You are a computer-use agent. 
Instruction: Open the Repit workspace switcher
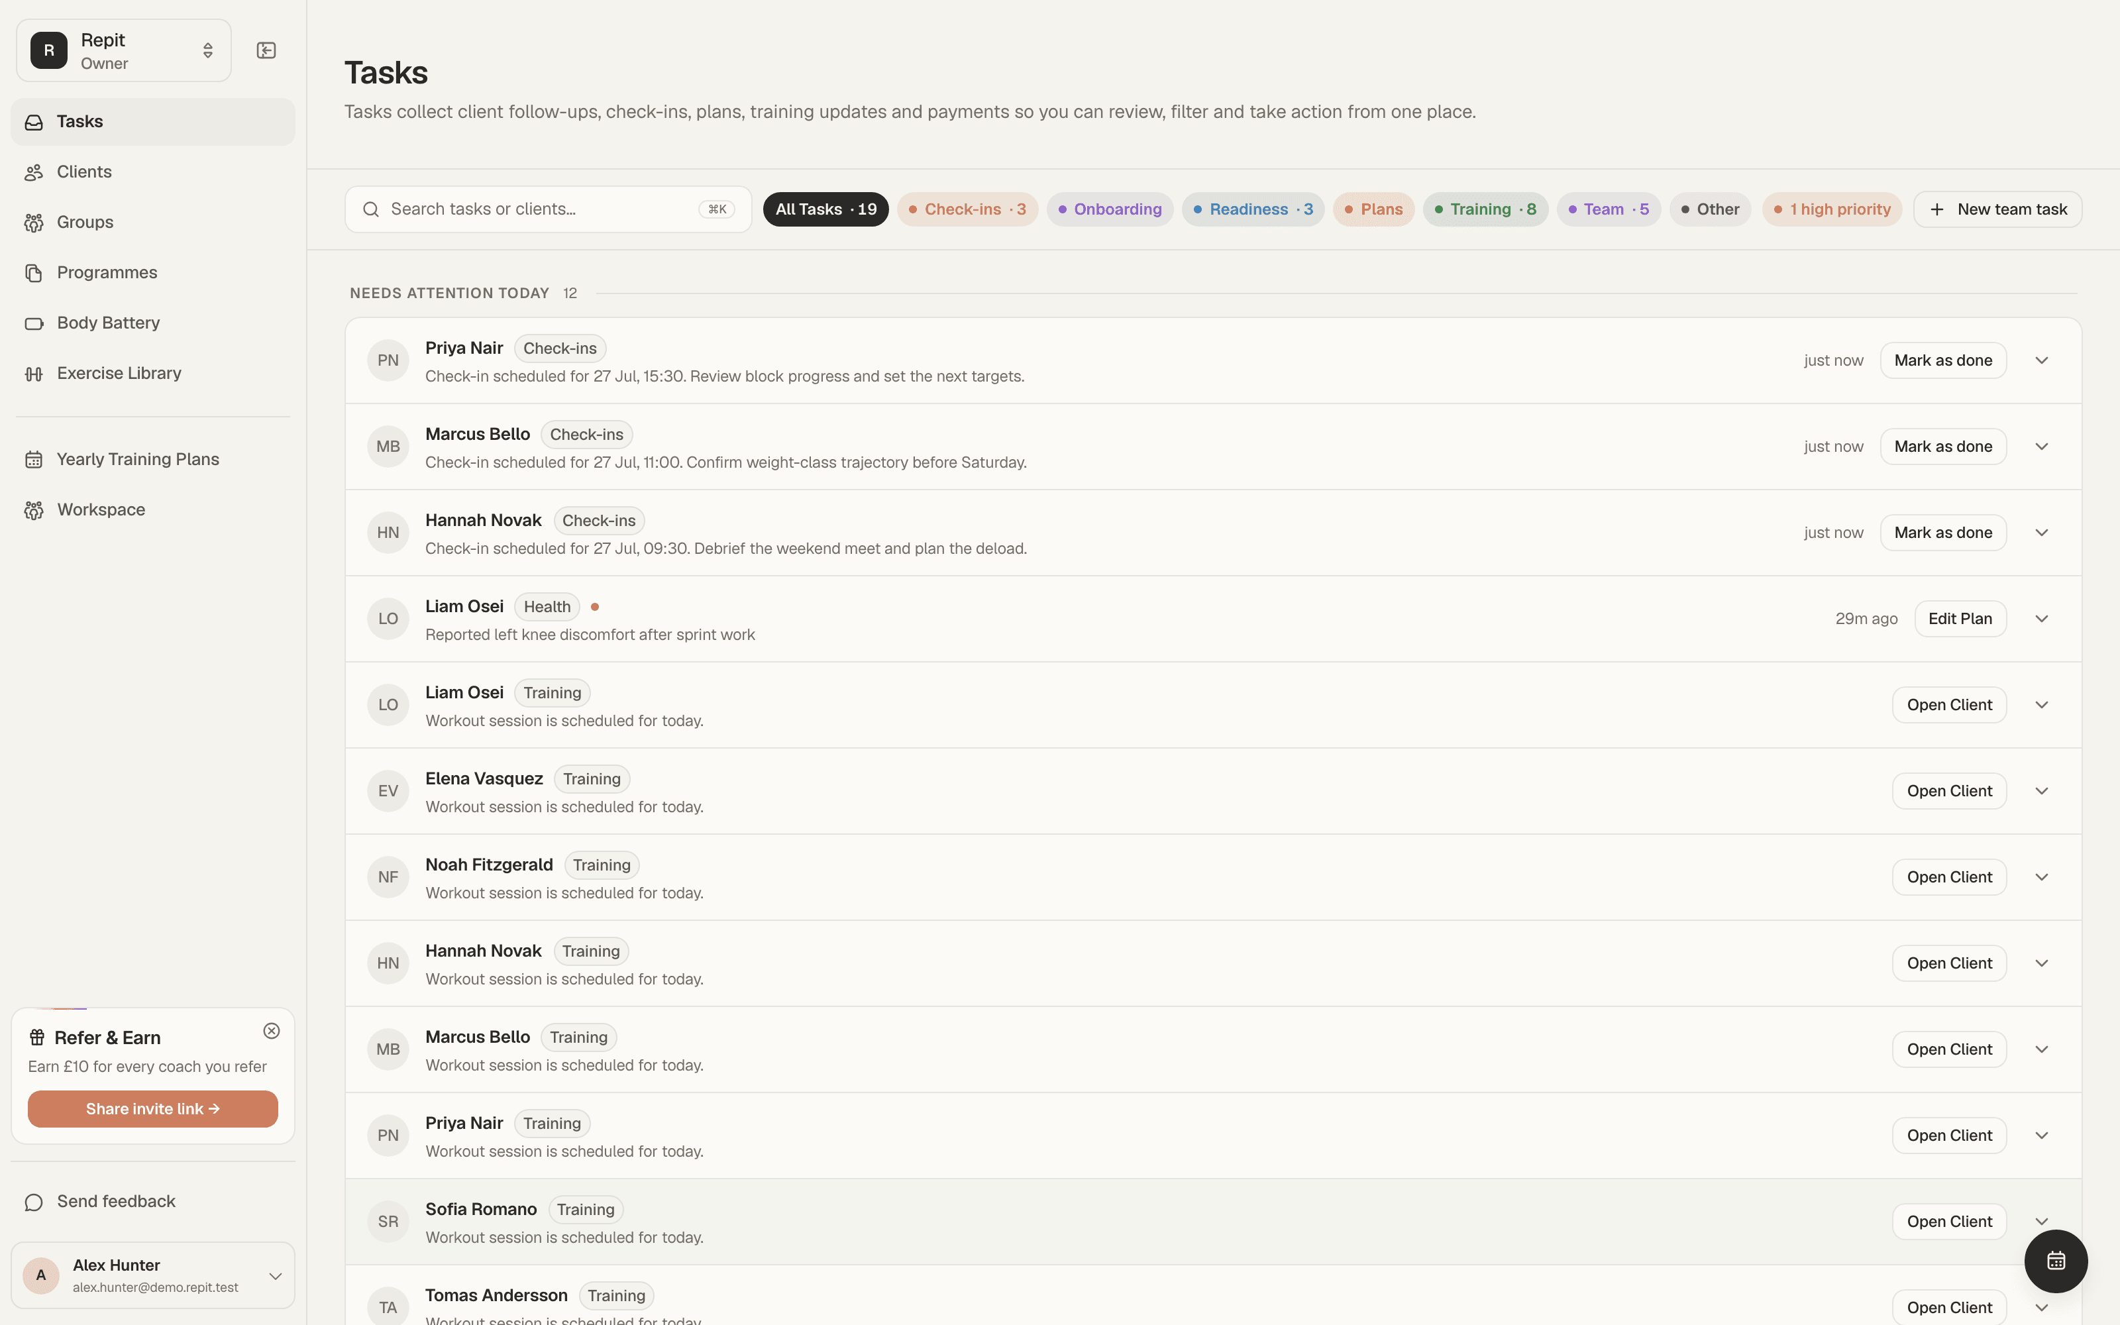point(123,51)
